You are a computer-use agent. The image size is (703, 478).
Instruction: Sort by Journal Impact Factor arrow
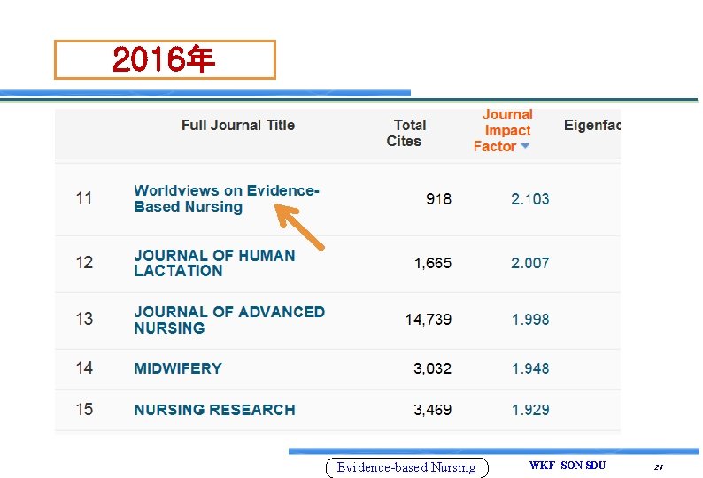(525, 146)
